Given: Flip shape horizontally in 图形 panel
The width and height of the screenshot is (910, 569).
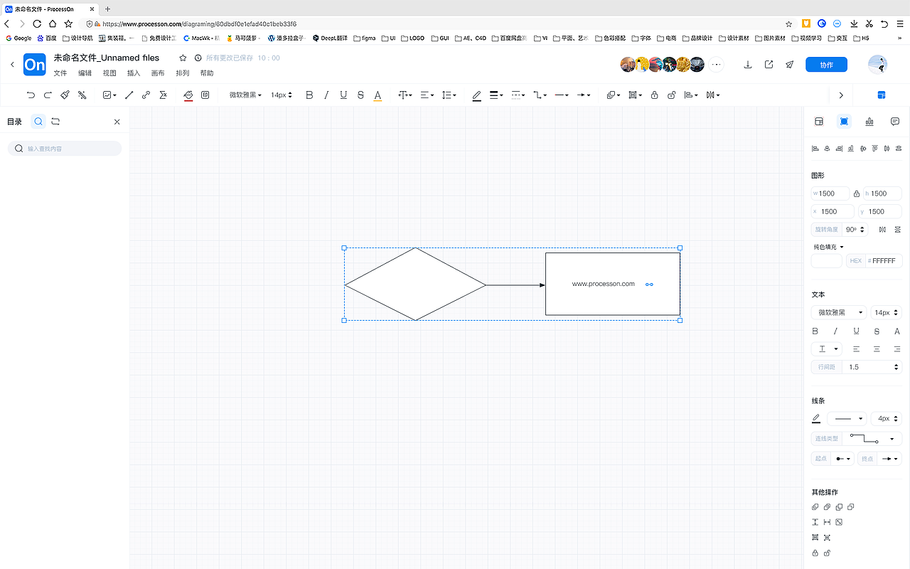Looking at the screenshot, I should point(882,230).
